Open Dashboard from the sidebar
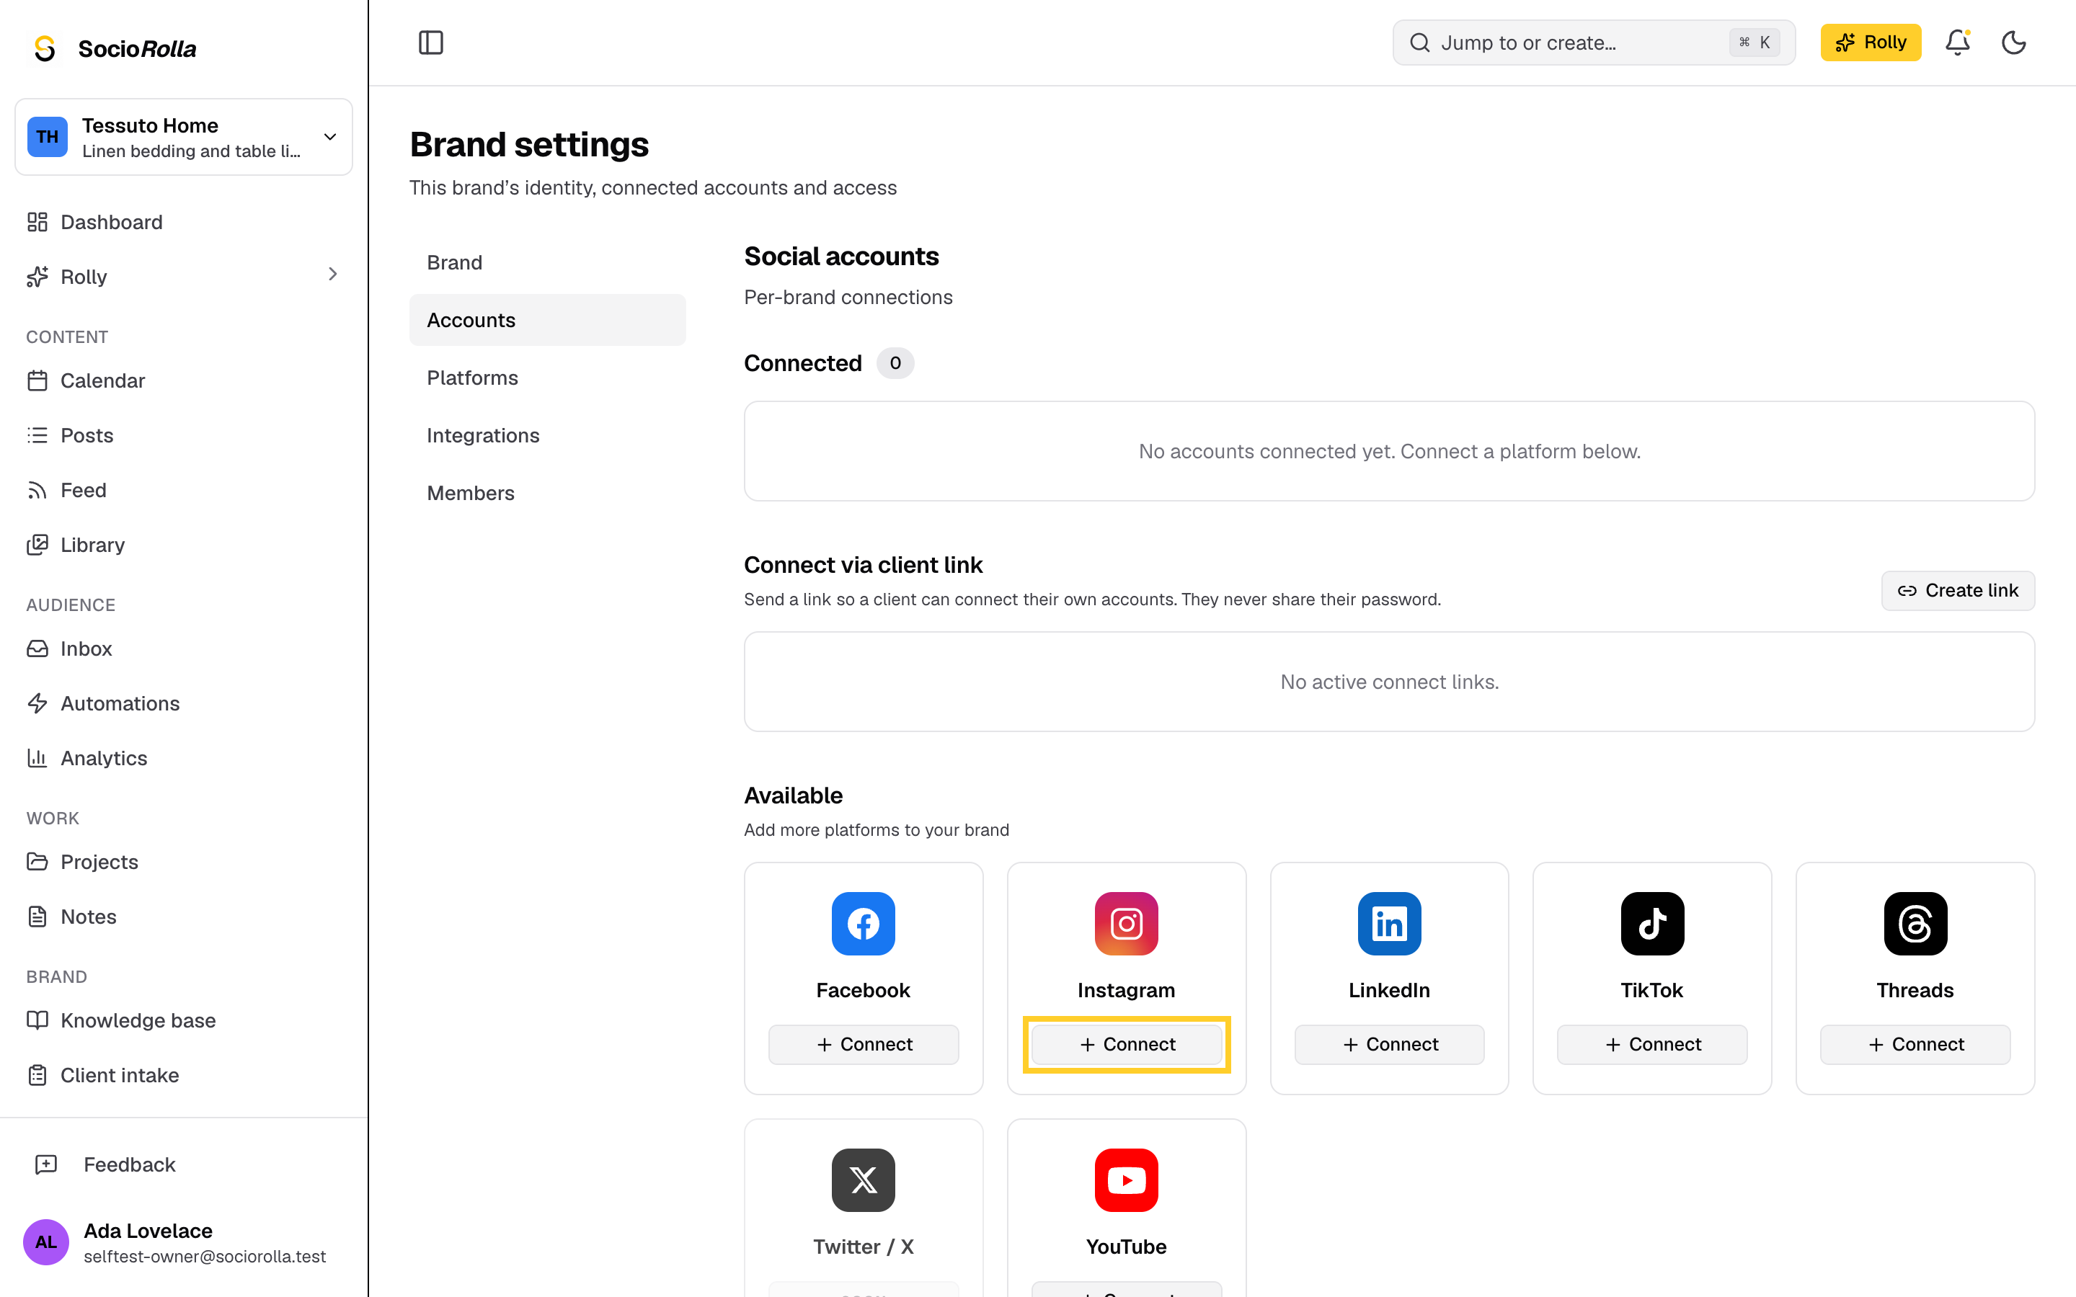The width and height of the screenshot is (2076, 1297). pos(184,222)
